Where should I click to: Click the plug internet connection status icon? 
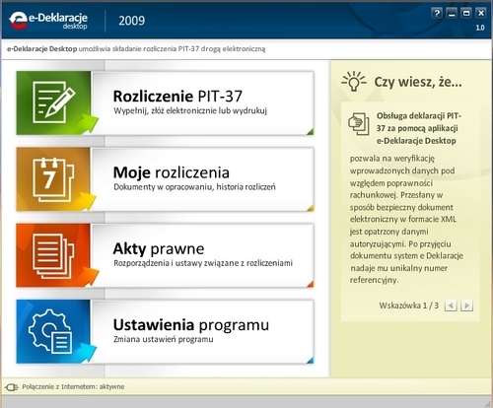tap(11, 387)
